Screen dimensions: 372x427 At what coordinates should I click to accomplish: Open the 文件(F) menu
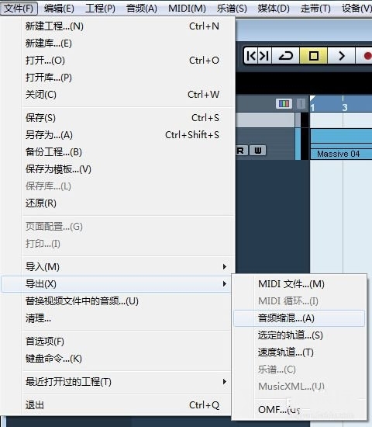(19, 9)
